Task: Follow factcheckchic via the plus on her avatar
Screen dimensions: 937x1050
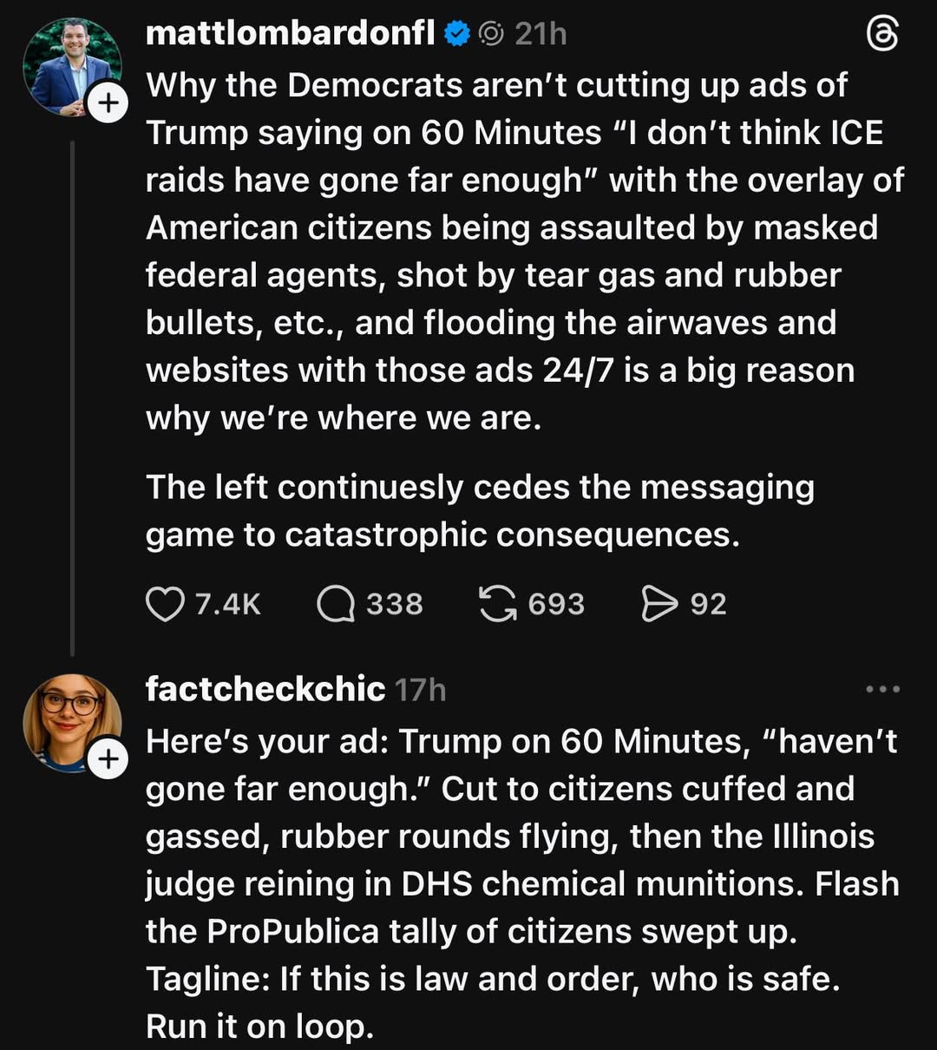Action: [108, 758]
